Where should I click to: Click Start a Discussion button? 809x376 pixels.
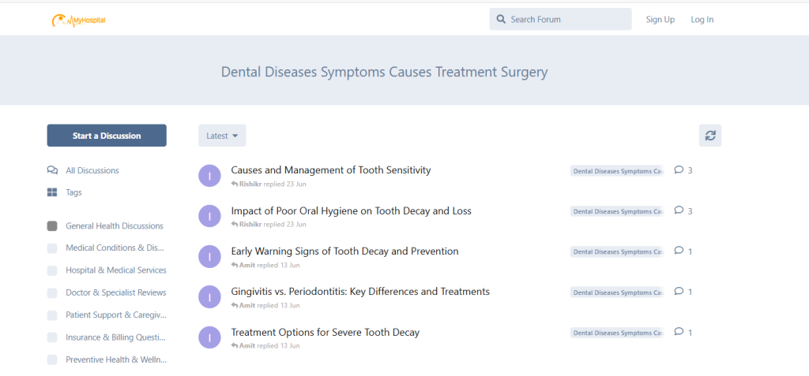107,136
